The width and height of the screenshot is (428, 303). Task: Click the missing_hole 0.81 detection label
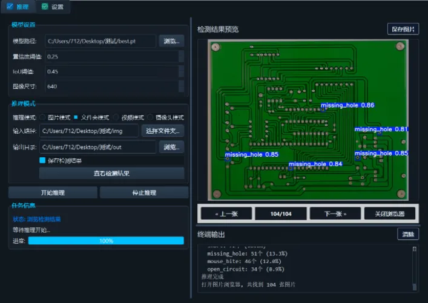pyautogui.click(x=381, y=129)
